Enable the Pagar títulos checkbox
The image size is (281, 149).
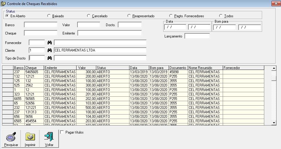pos(62,132)
